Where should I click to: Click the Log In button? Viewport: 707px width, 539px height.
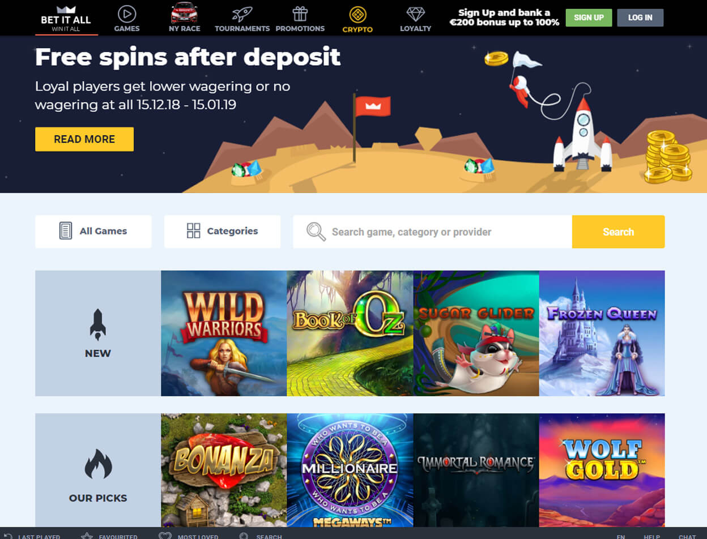[640, 18]
